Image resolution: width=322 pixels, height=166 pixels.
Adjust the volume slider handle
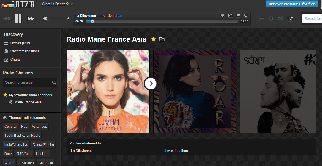click(x=68, y=18)
